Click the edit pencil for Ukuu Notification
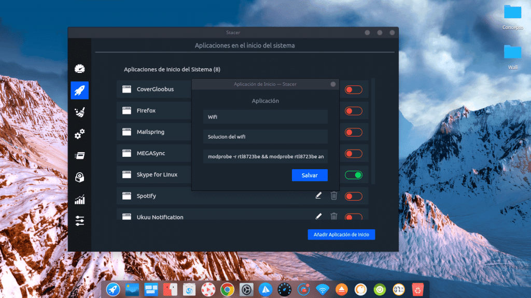531x298 pixels. pyautogui.click(x=318, y=216)
